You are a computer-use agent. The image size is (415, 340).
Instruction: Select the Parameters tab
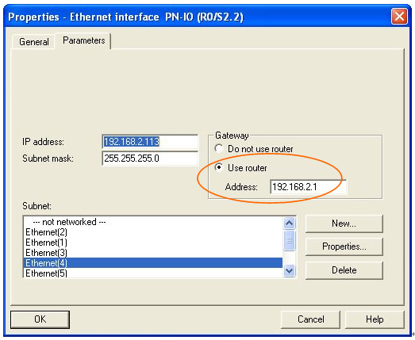83,40
